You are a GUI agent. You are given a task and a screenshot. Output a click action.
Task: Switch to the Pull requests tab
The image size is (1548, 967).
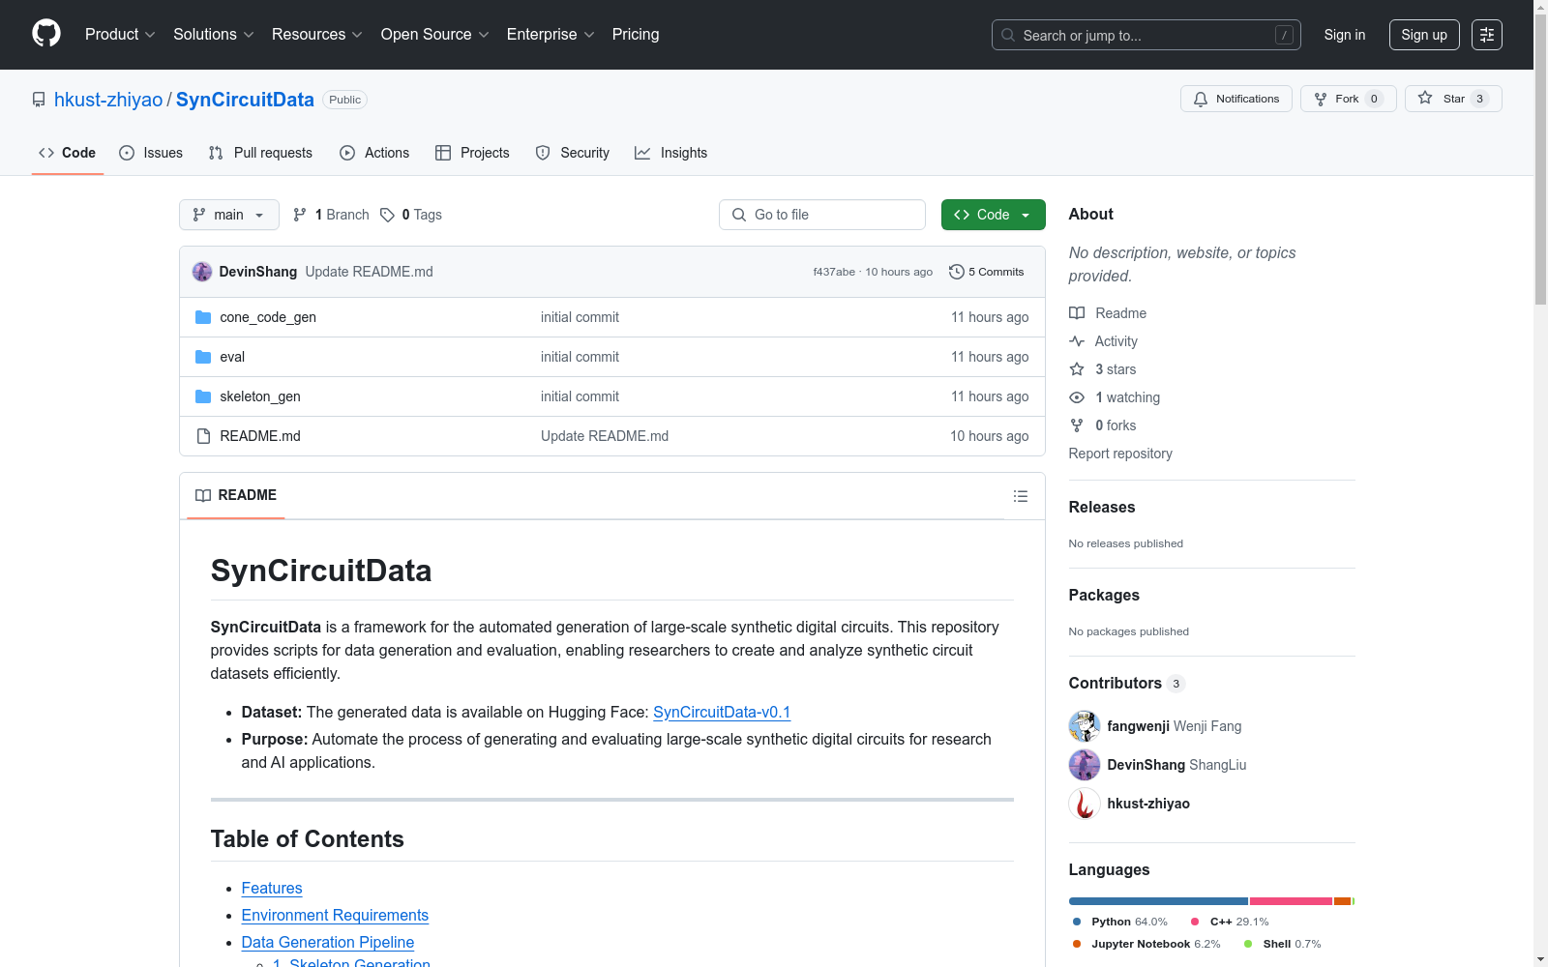260,153
